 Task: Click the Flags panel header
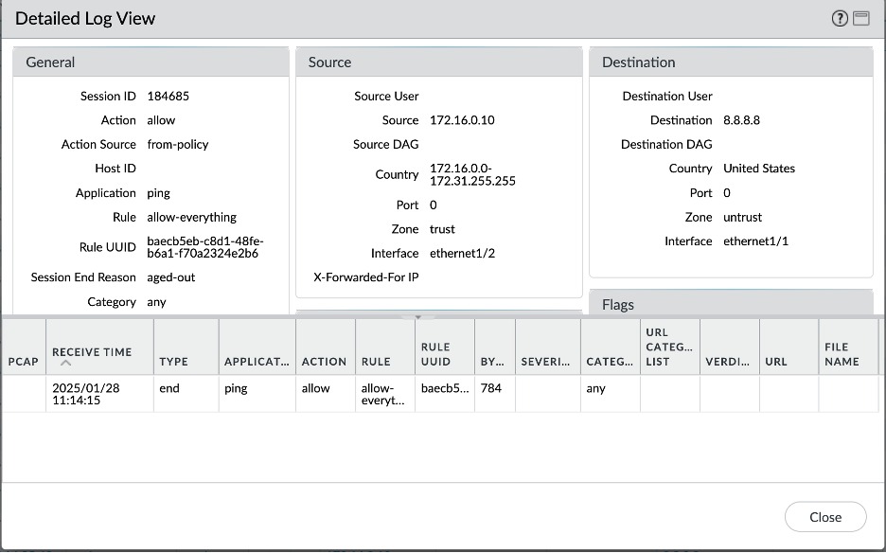(730, 304)
